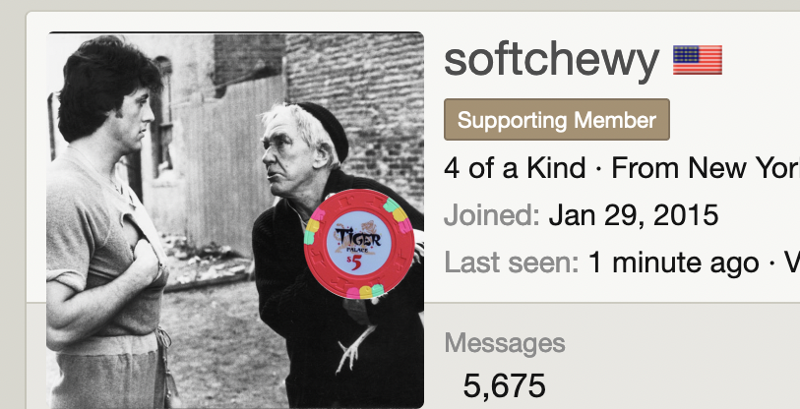This screenshot has width=800, height=409.
Task: Click the red $5 denomination on chip
Action: point(355,263)
